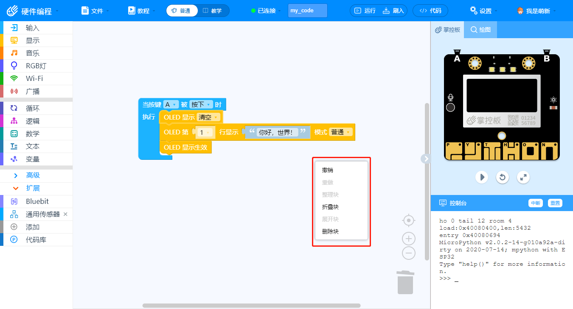Expand the 高级 (Advanced) category
573x309 pixels.
pos(36,175)
